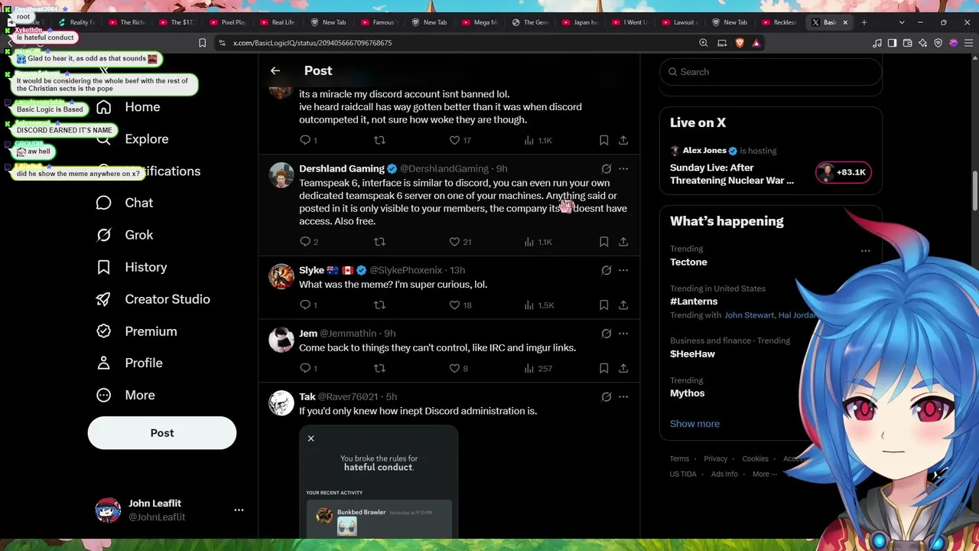Open the $HeeHaw trending topic
Viewport: 979px width, 551px height.
[692, 354]
